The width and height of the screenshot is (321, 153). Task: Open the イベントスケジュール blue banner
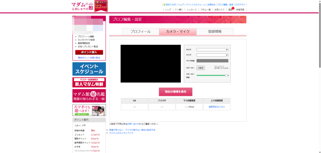point(89,69)
